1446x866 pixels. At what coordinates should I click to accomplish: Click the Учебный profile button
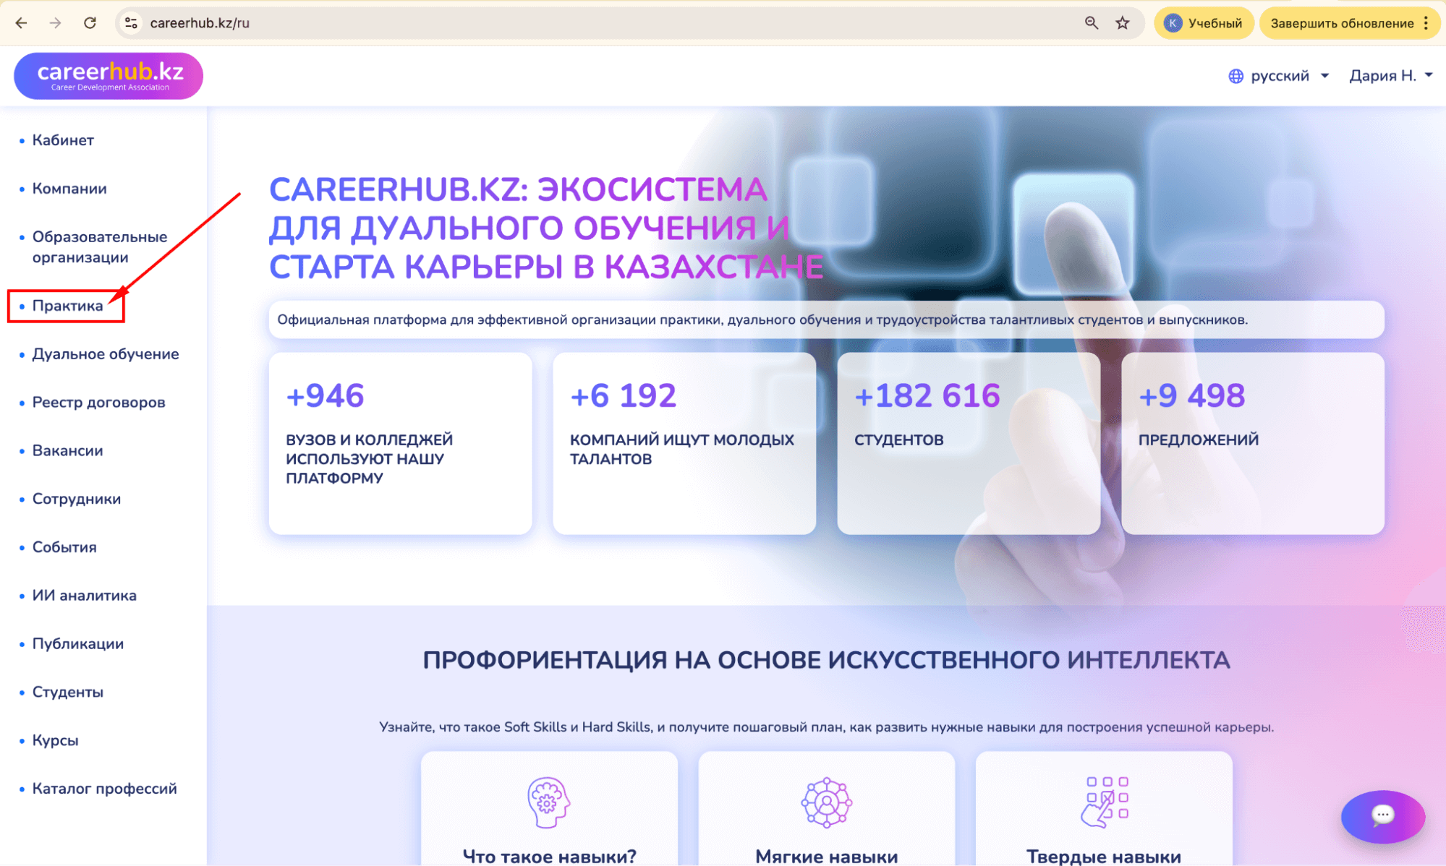tap(1203, 23)
